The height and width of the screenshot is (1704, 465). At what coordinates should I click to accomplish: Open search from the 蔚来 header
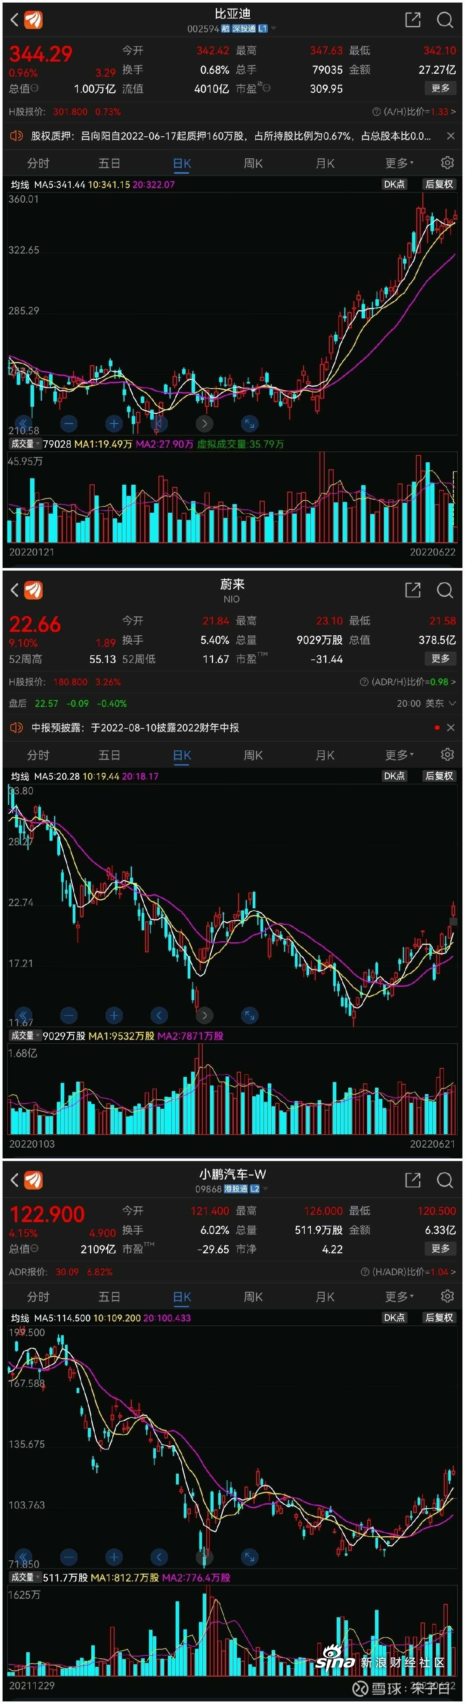445,590
